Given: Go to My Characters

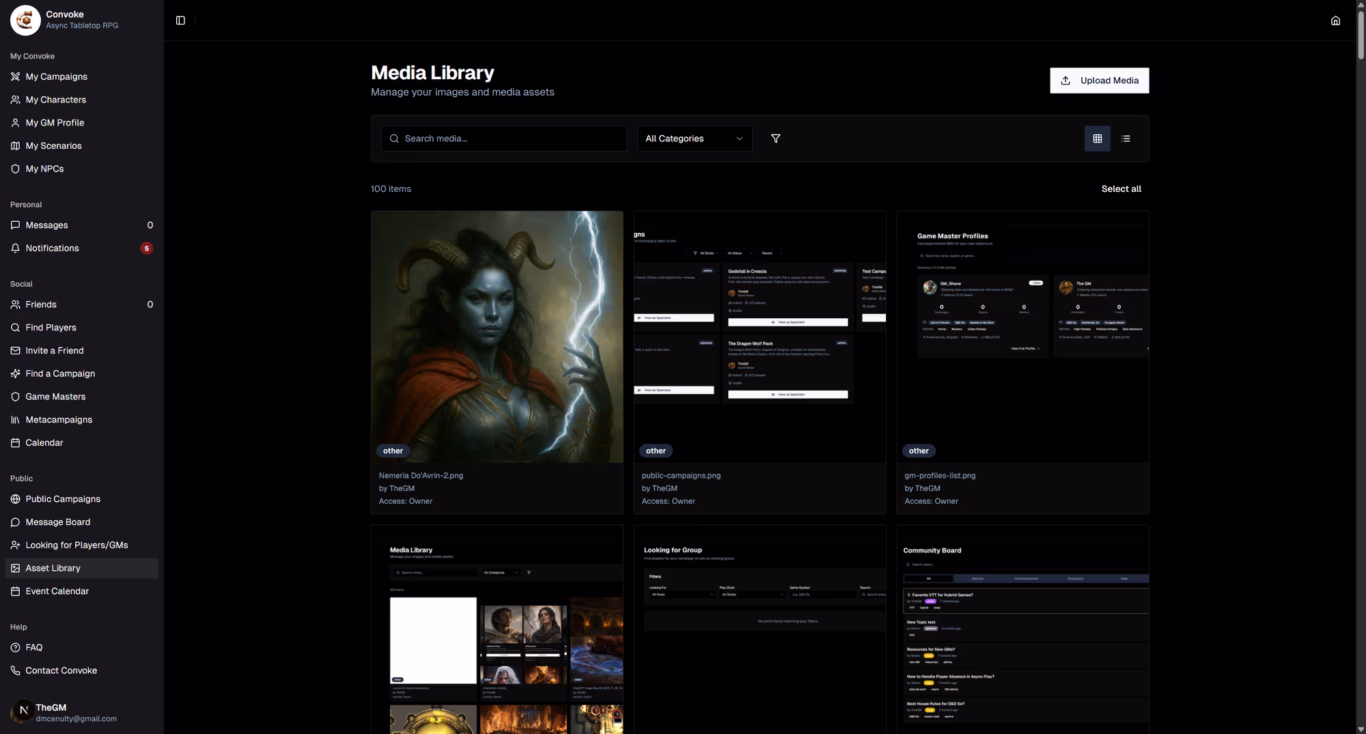Looking at the screenshot, I should click(56, 100).
